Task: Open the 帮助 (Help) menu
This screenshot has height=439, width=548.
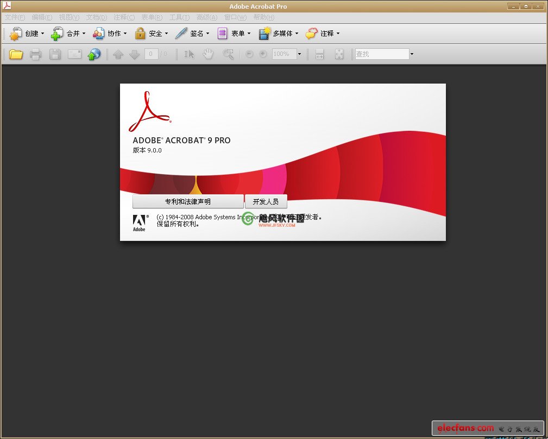Action: click(263, 17)
